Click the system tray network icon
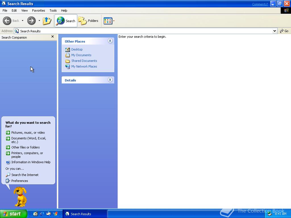 (x=270, y=214)
